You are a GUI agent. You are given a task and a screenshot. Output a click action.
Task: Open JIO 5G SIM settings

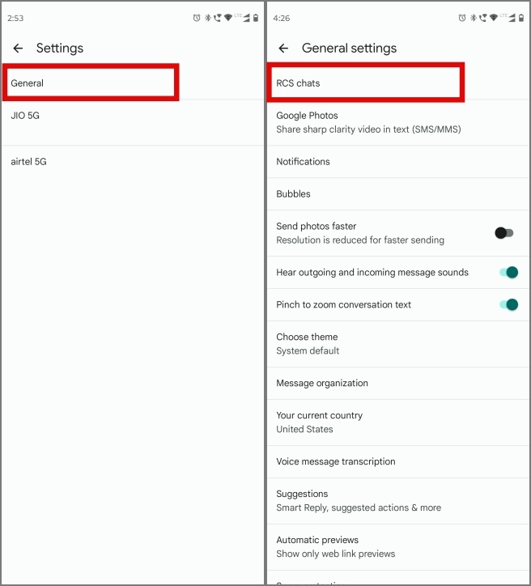(x=132, y=122)
